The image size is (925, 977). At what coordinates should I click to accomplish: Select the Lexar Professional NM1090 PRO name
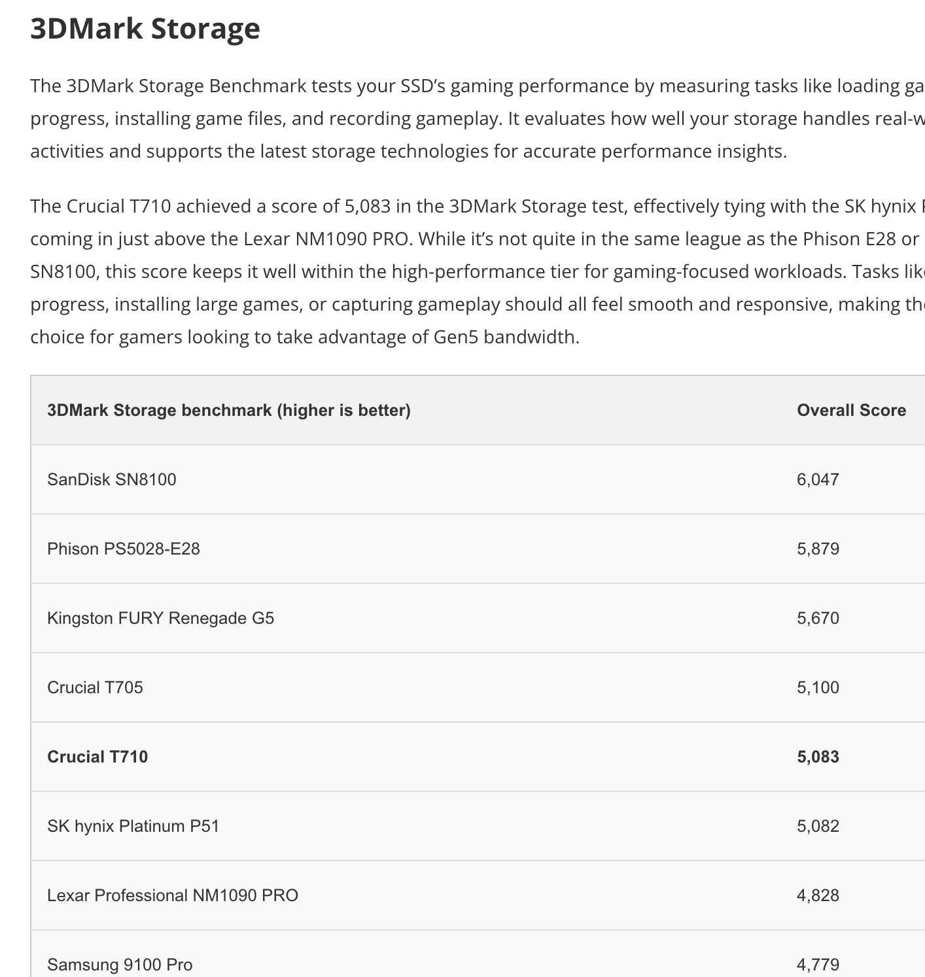(x=173, y=895)
